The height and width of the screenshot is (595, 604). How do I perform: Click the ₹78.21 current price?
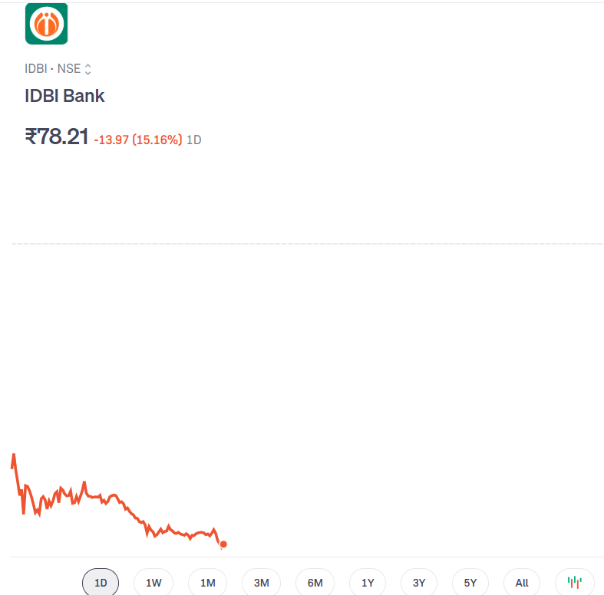tap(57, 137)
